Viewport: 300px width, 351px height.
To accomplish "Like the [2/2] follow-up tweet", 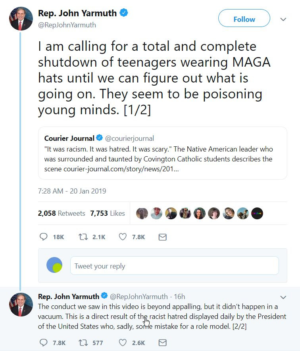I will (123, 342).
